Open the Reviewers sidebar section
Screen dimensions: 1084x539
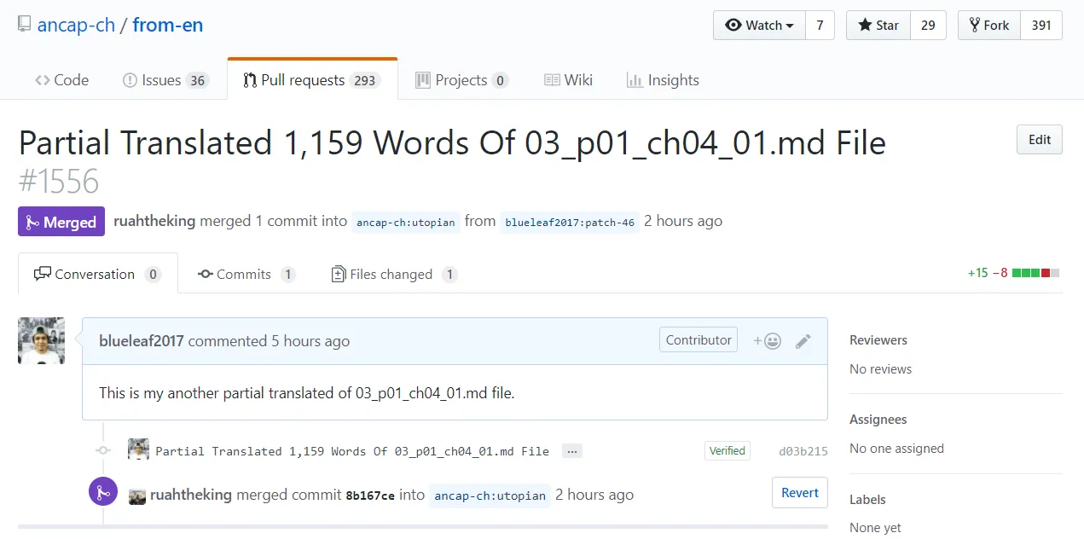point(878,339)
